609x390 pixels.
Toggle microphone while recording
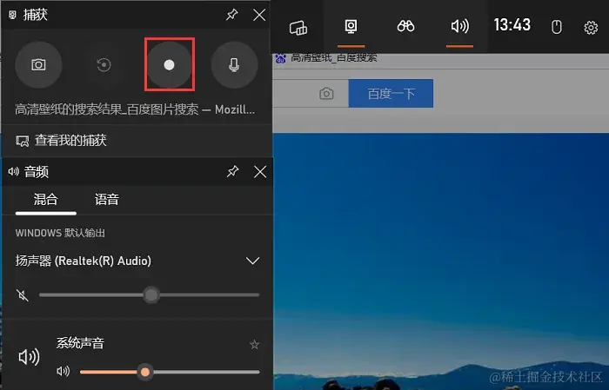(234, 65)
